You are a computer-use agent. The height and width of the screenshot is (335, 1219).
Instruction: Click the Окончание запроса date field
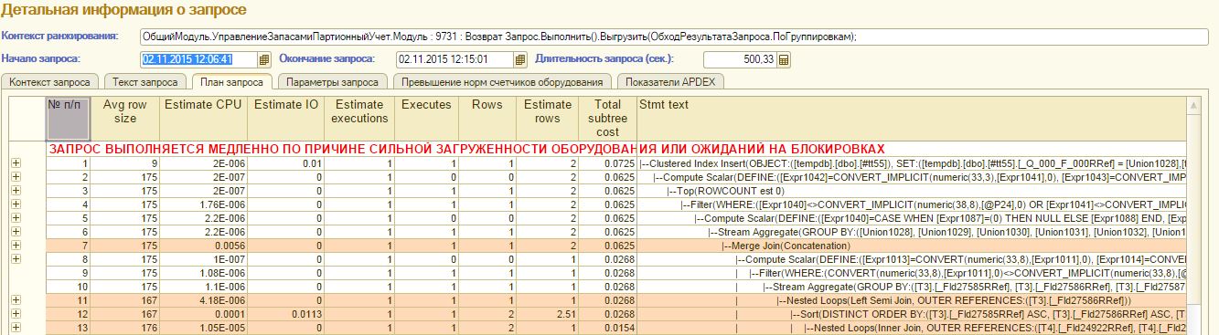[454, 59]
